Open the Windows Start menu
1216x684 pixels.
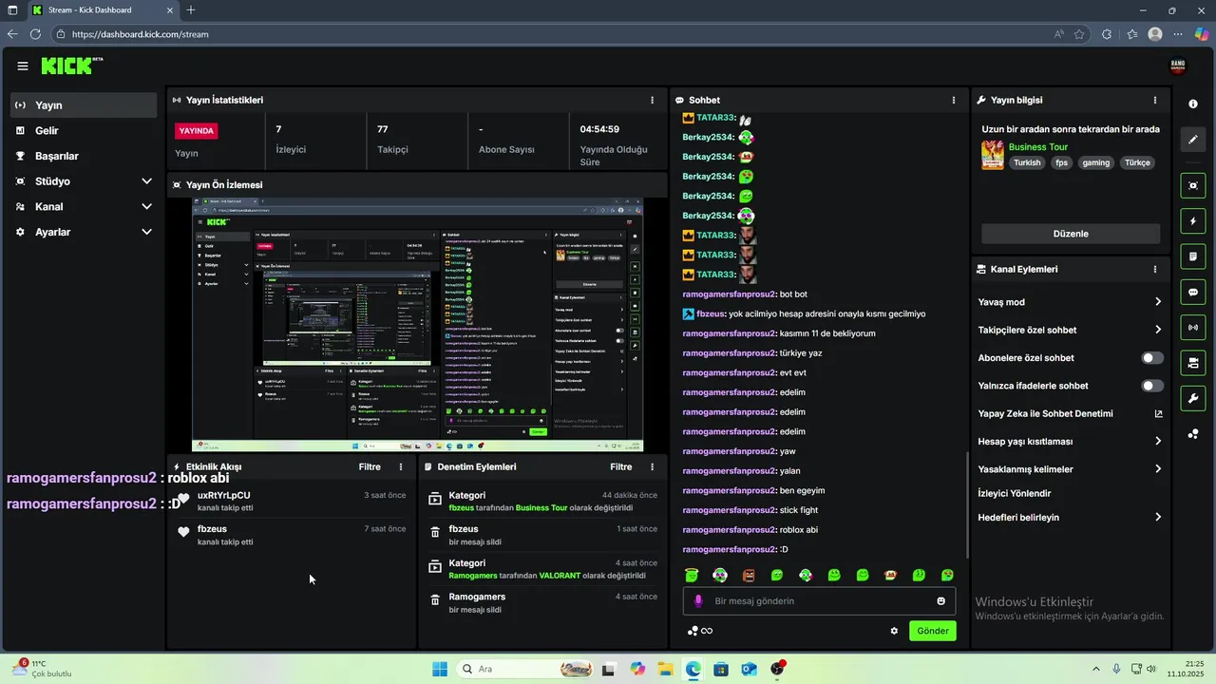[439, 669]
